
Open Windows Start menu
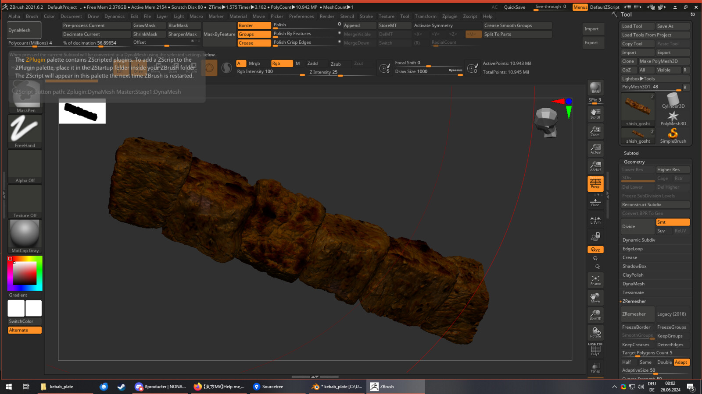point(8,387)
